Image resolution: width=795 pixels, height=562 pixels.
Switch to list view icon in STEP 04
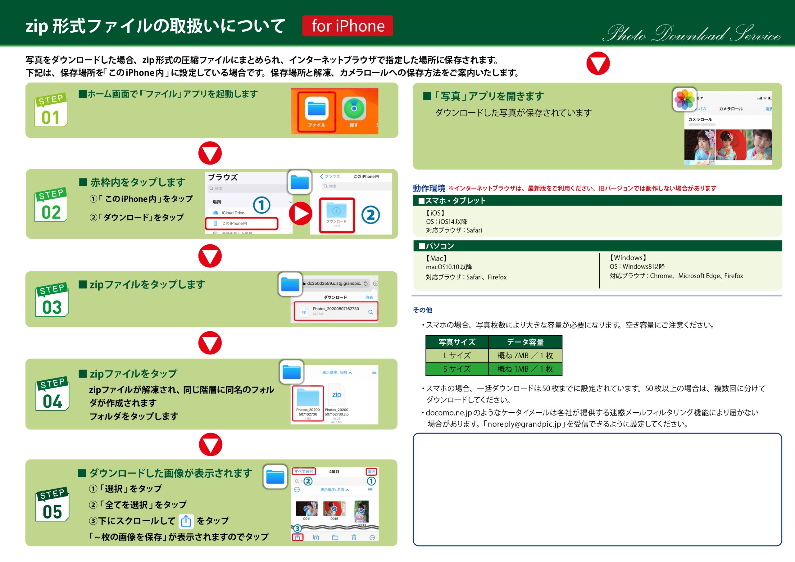(374, 372)
